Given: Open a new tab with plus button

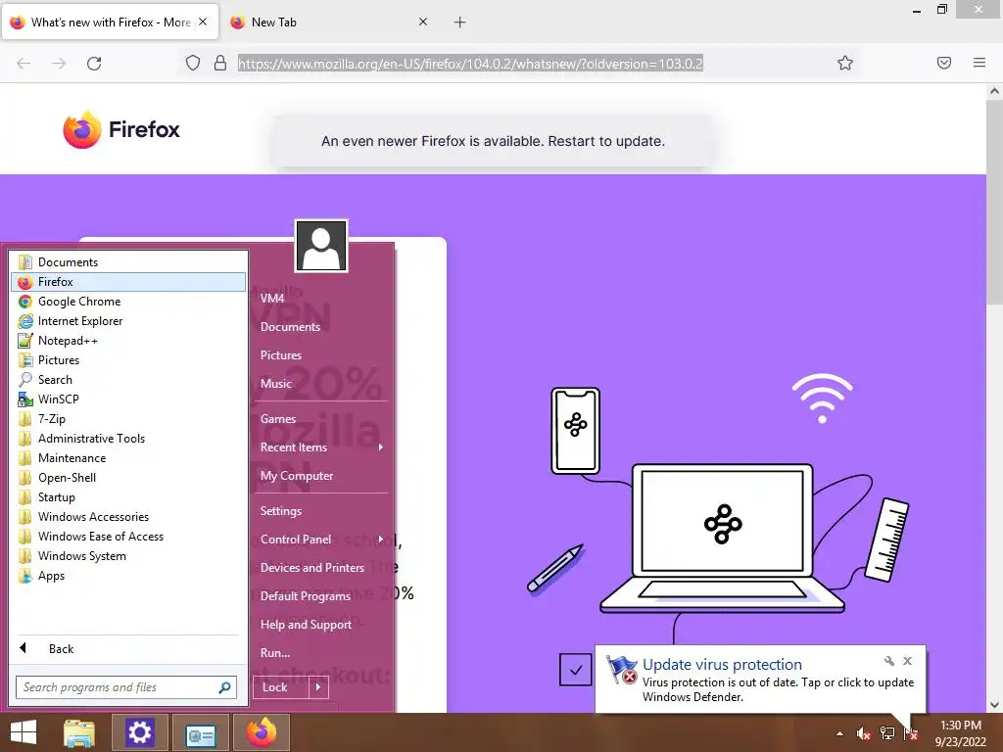Looking at the screenshot, I should click(460, 23).
